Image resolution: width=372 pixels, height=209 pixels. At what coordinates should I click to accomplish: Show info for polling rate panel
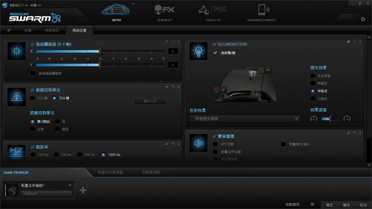click(x=178, y=144)
